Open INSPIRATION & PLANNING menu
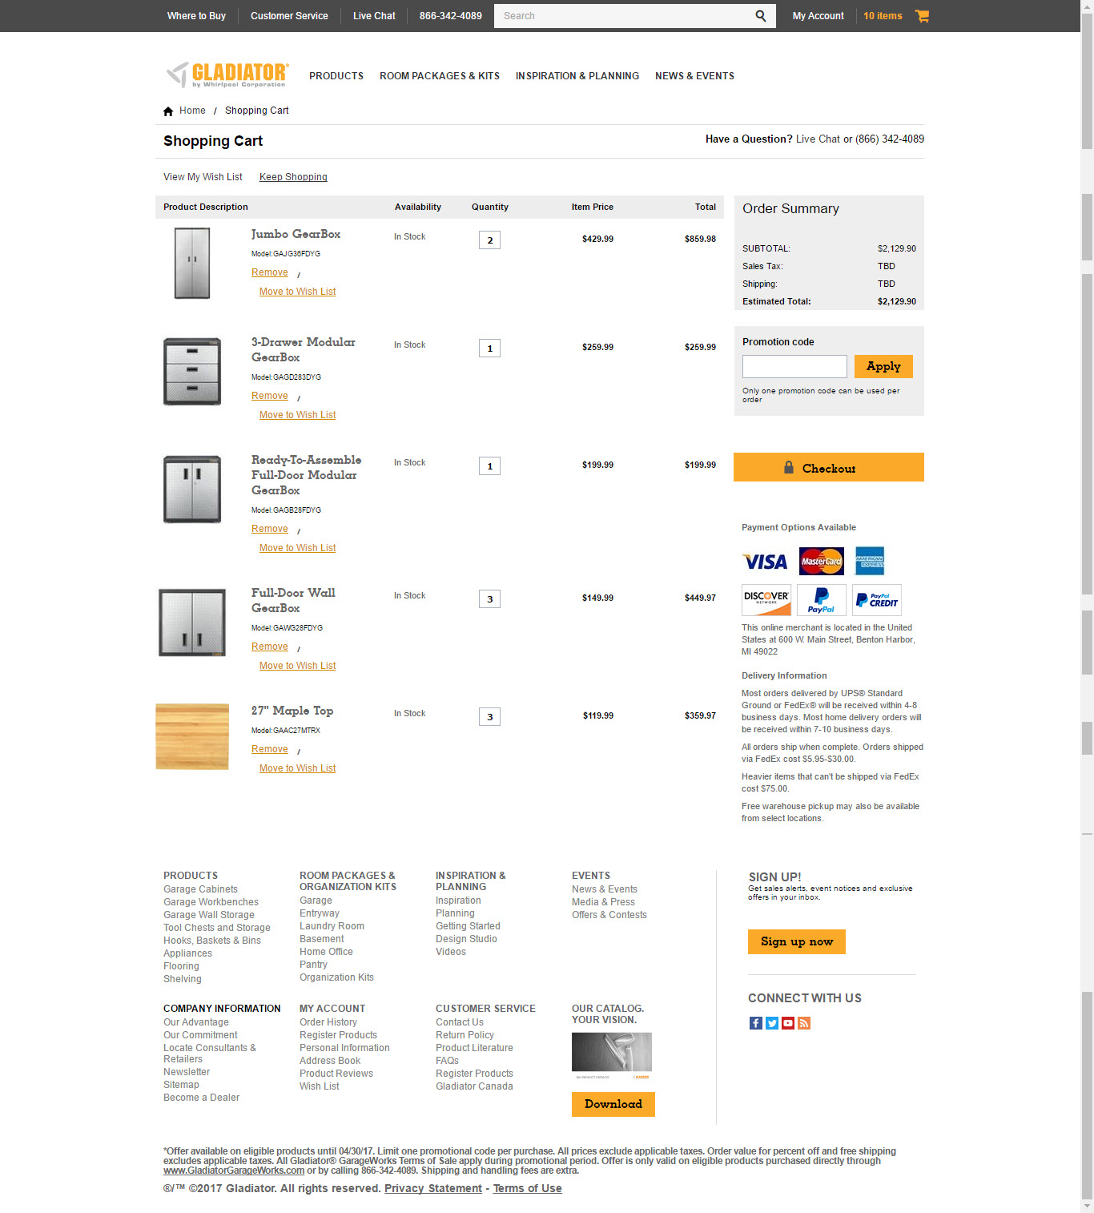The image size is (1094, 1213). click(577, 76)
